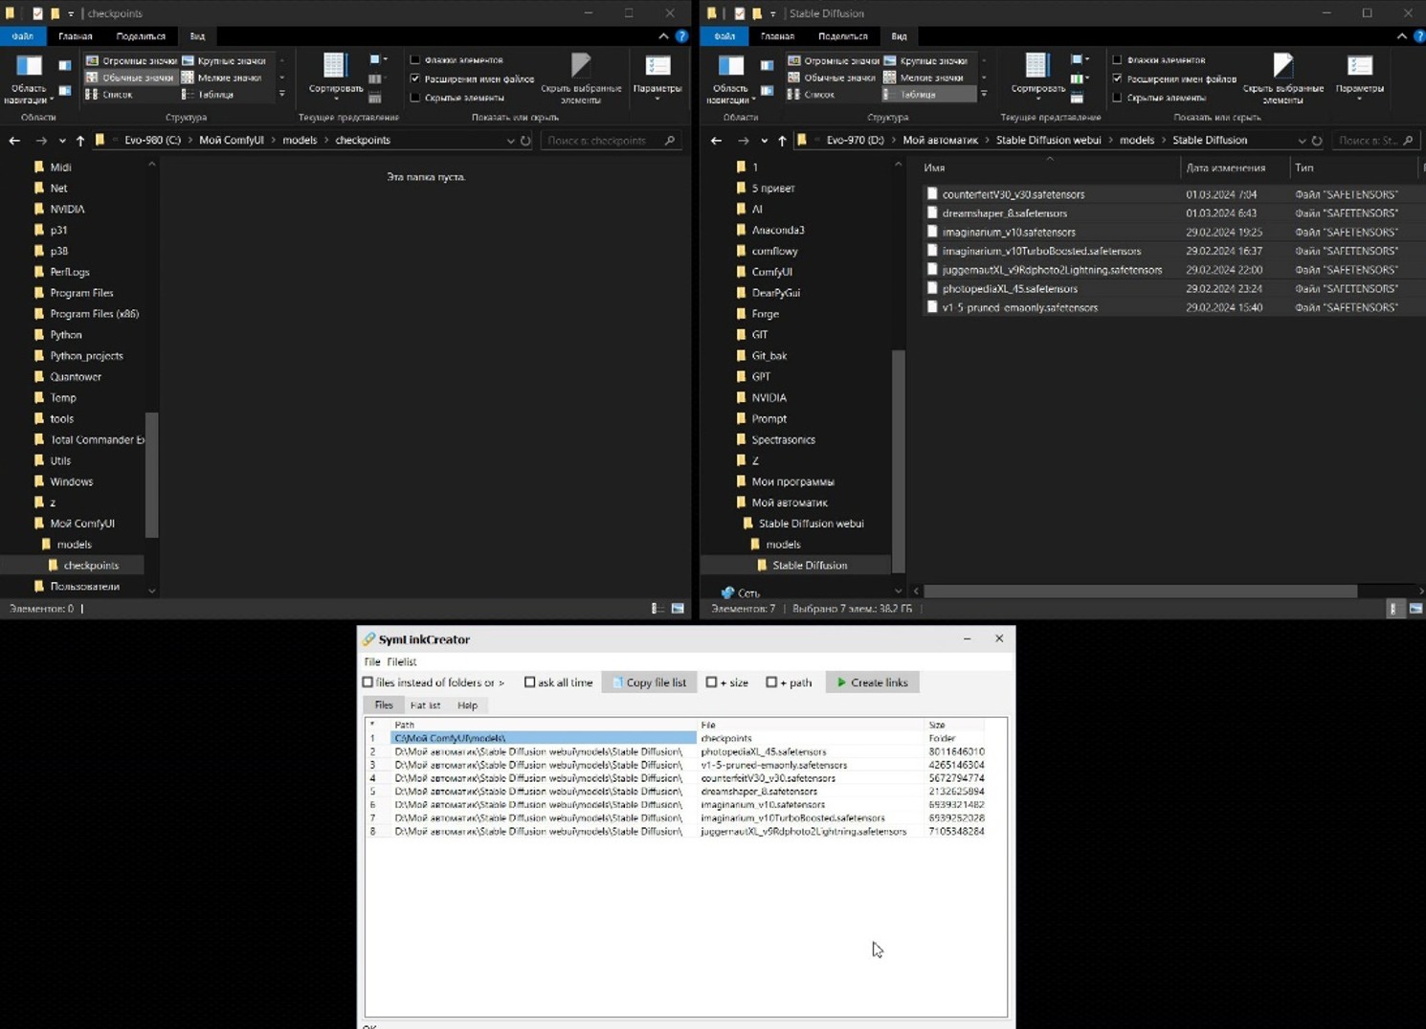
Task: Toggle hidden items in Stable Diffusion window
Action: pos(1117,98)
